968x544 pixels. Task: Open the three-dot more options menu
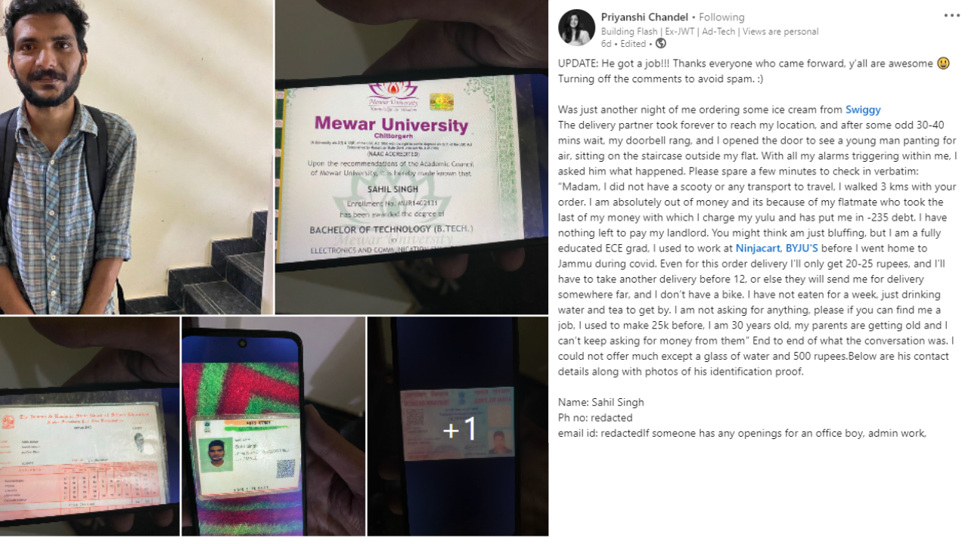pos(951,15)
